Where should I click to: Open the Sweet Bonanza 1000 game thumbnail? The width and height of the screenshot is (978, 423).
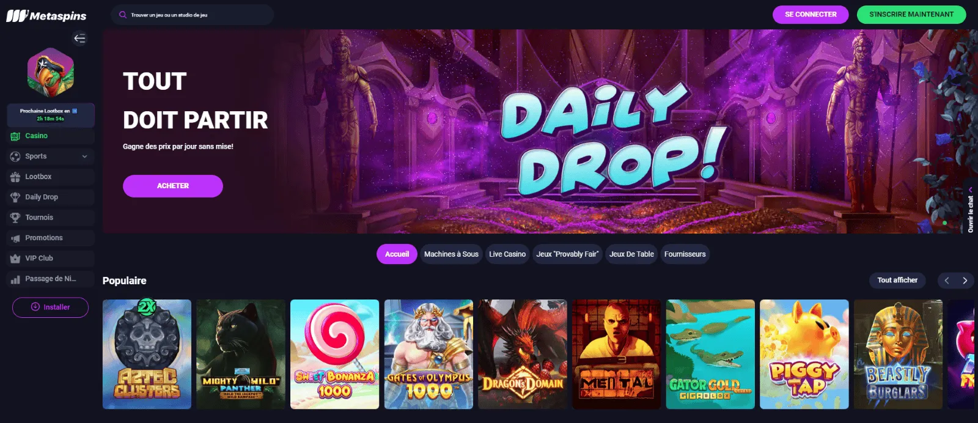click(x=334, y=354)
